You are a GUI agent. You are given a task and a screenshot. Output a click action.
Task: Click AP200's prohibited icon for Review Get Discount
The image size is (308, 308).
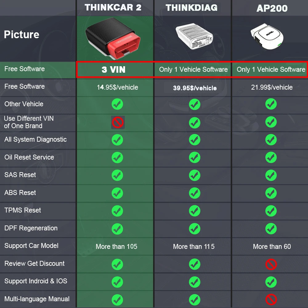tap(271, 264)
